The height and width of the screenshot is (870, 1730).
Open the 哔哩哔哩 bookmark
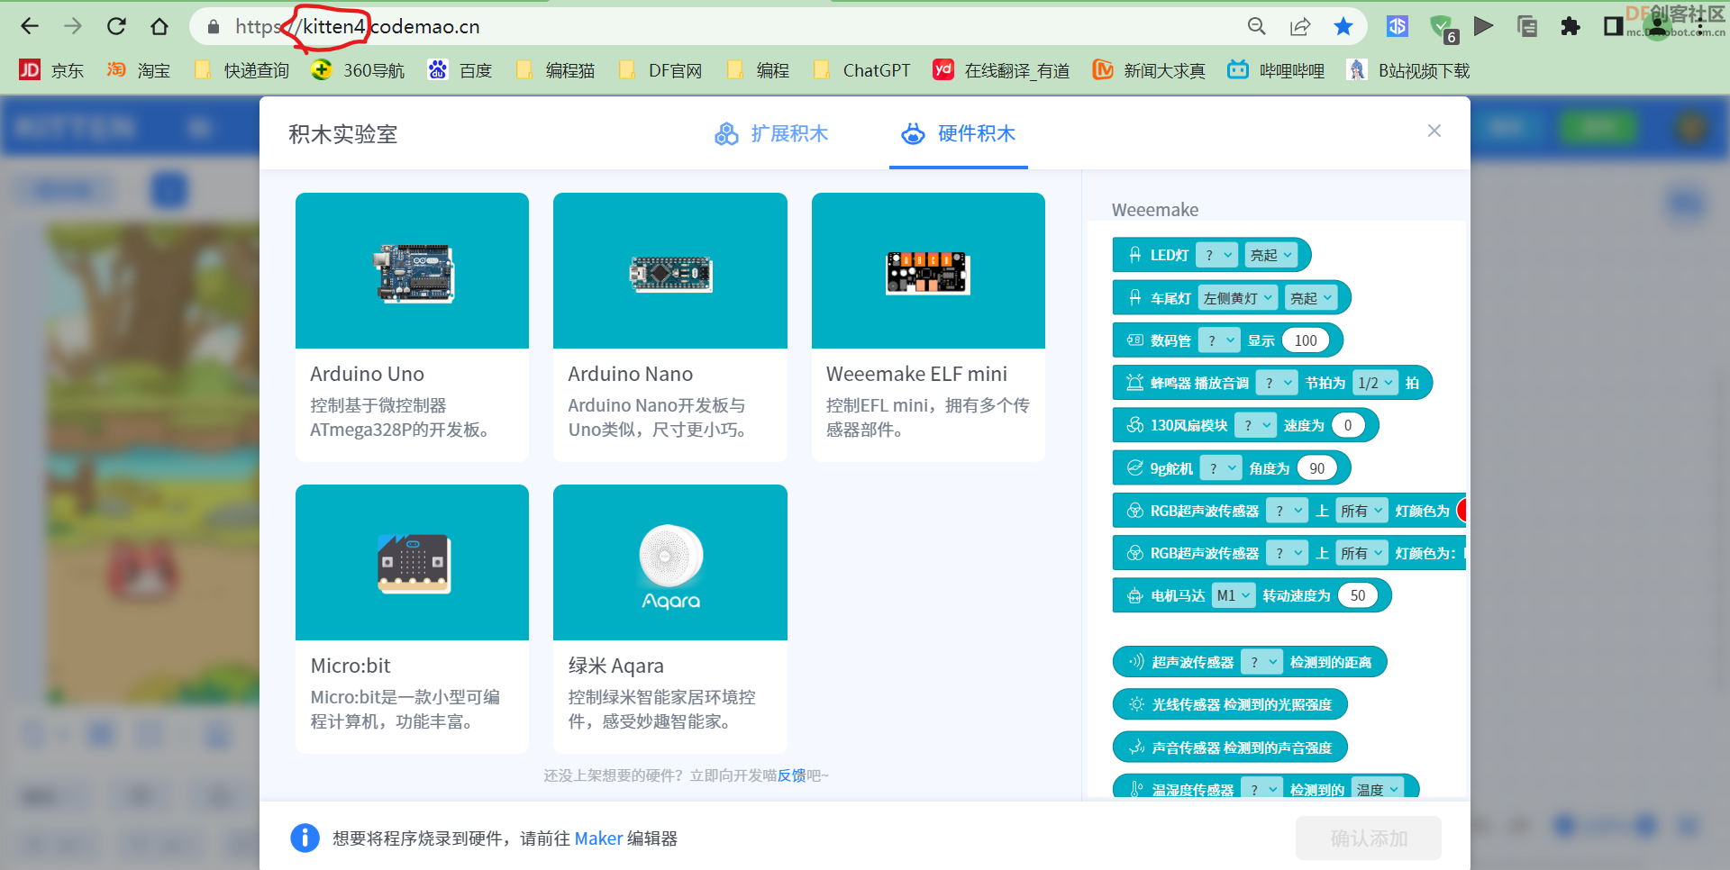[x=1277, y=70]
